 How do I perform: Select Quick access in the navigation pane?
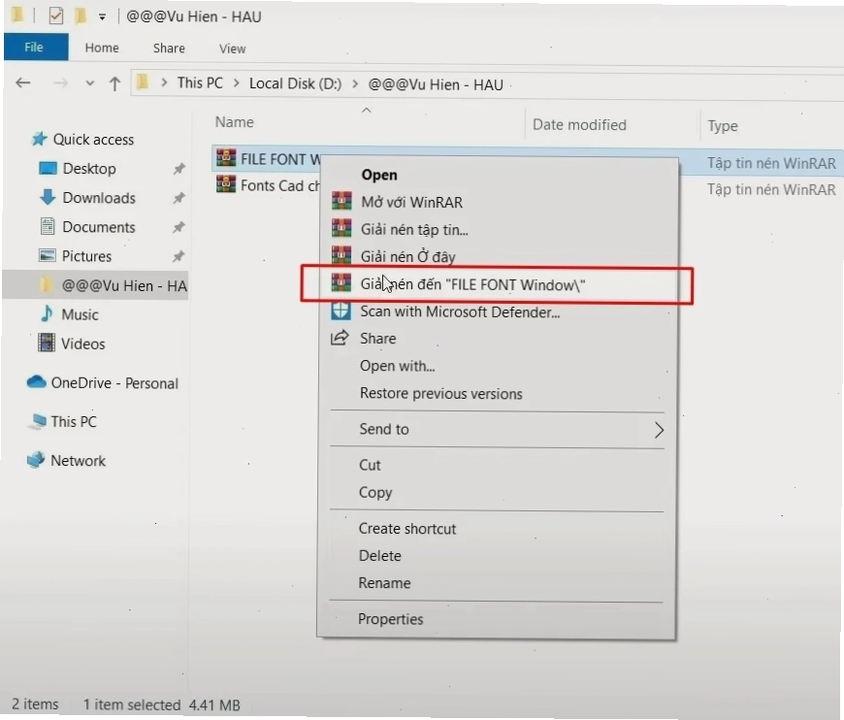coord(82,140)
